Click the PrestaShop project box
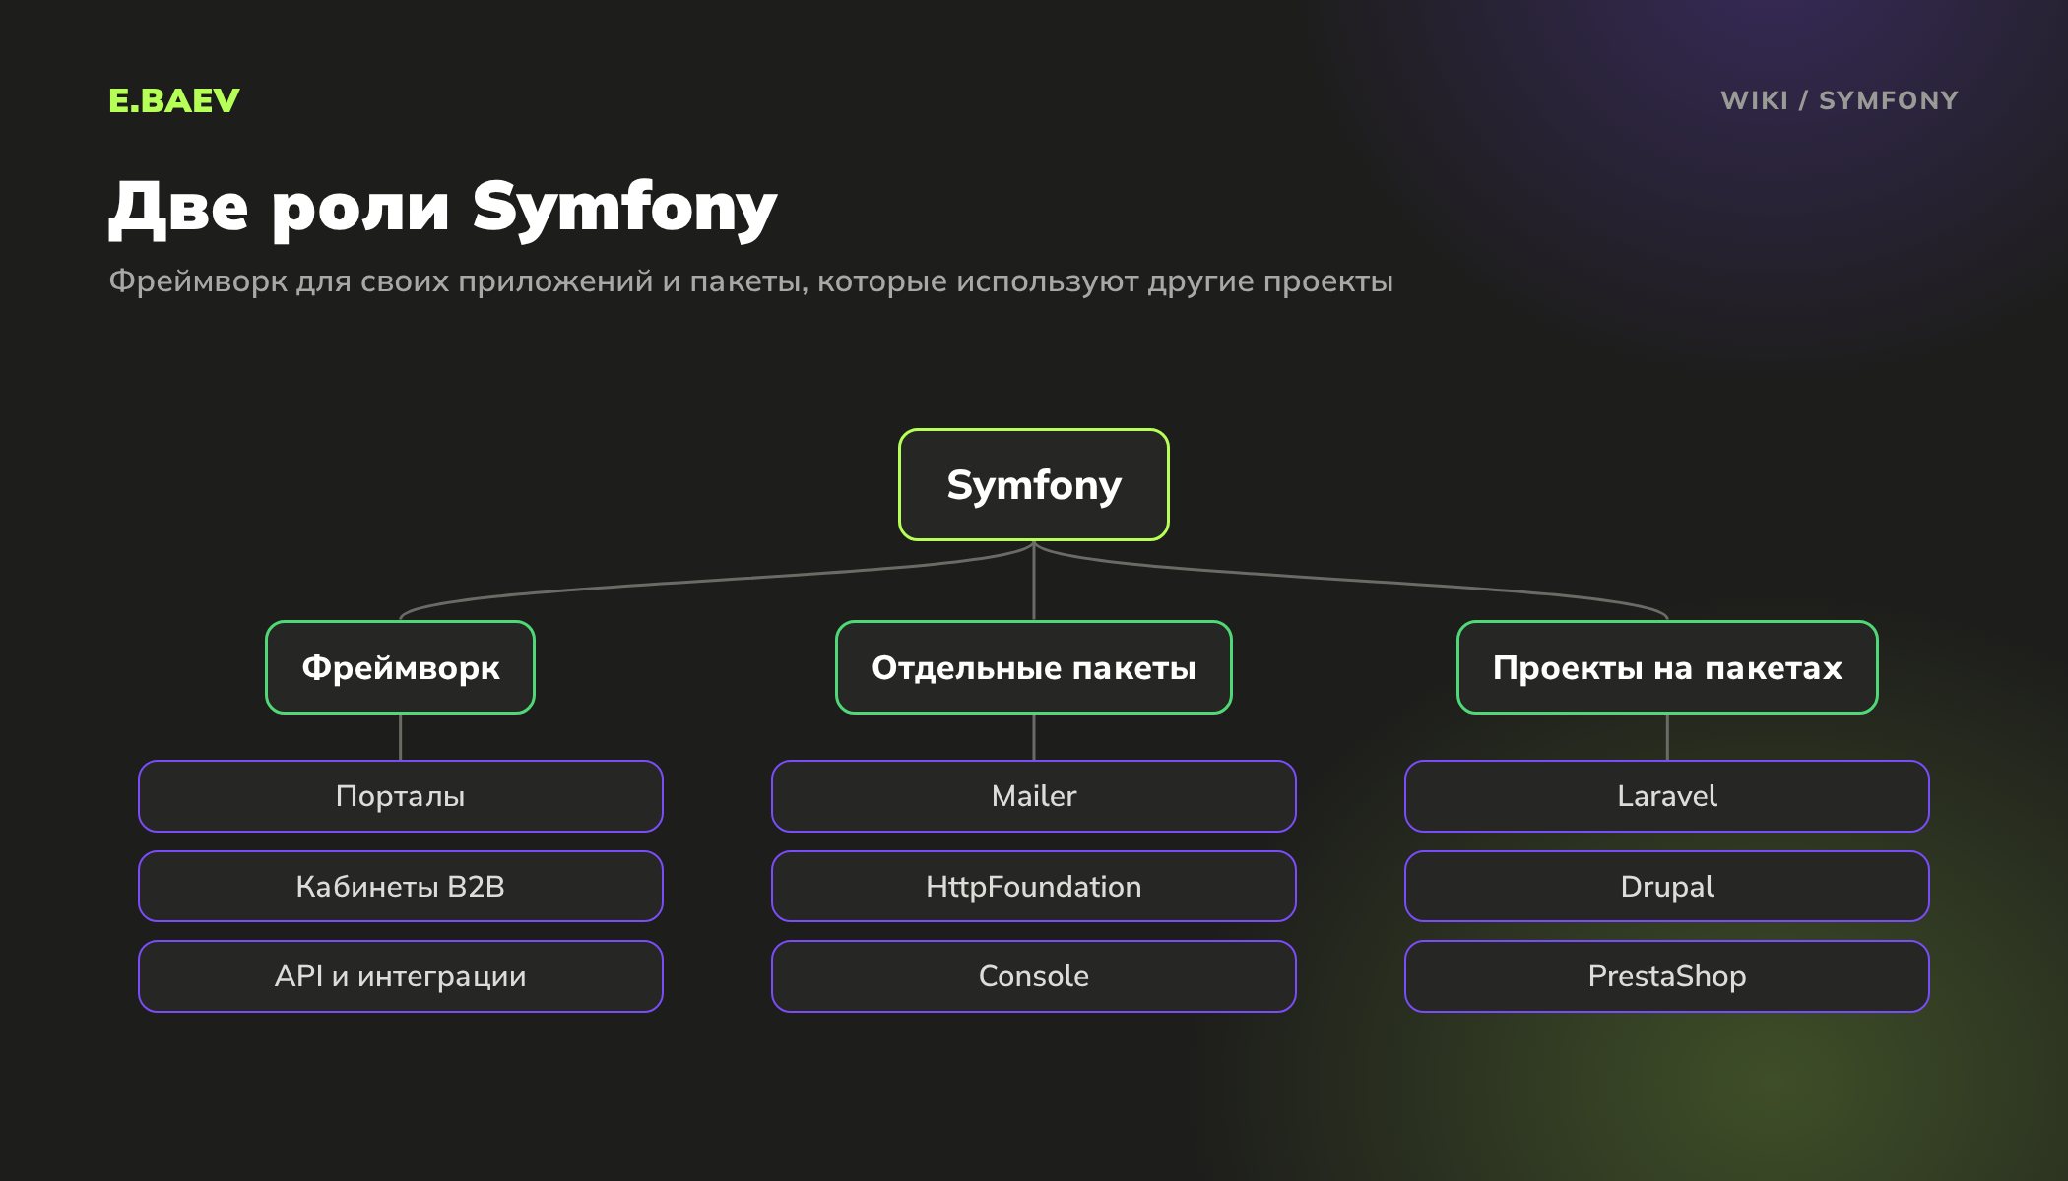Screen dimensions: 2068x1181 tap(1667, 976)
